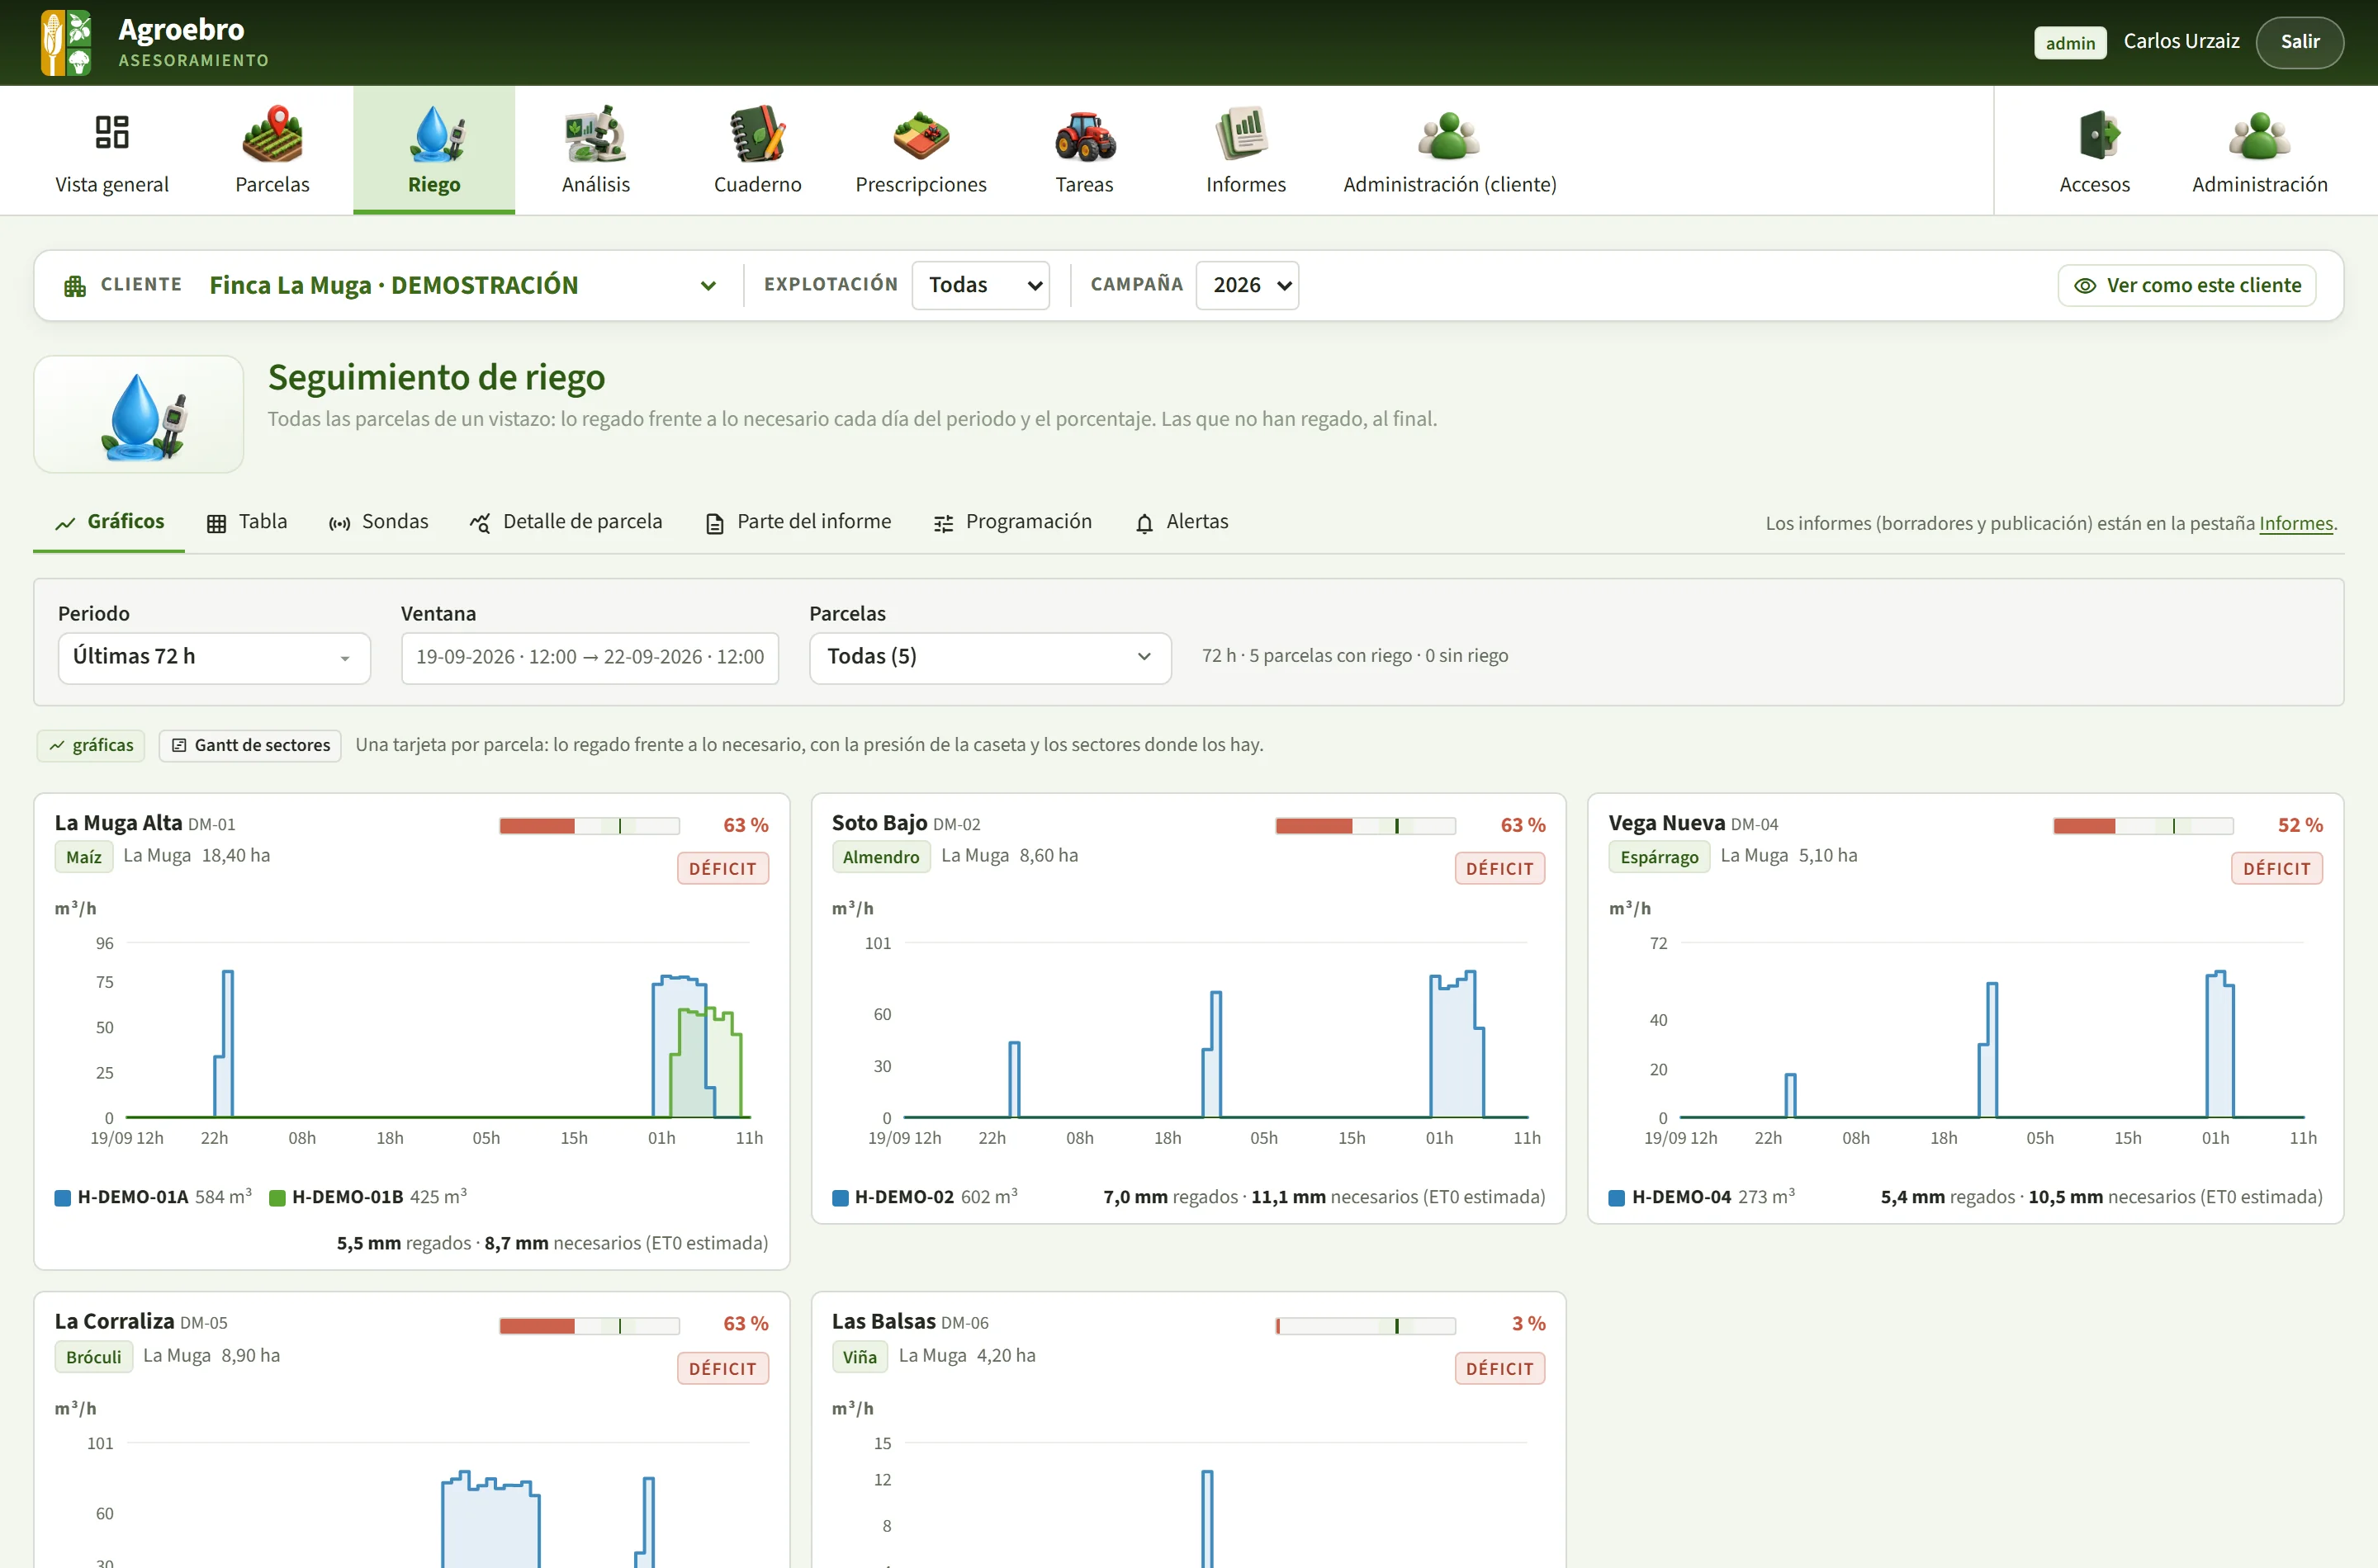The width and height of the screenshot is (2378, 1568).
Task: Click the Gráficos line chart icon
Action: pos(65,523)
